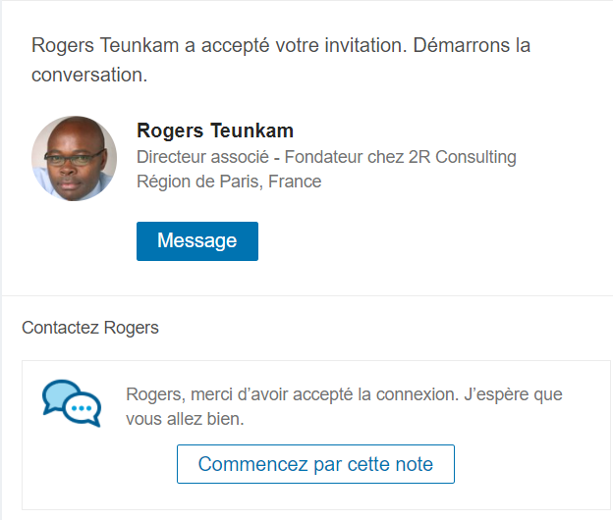The width and height of the screenshot is (613, 520).
Task: Click the word 'France' in the location
Action: coord(295,182)
